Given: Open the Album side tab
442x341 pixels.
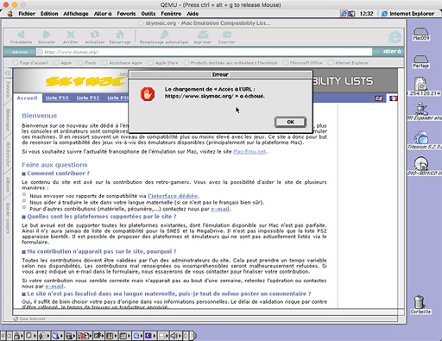Looking at the screenshot, I should click(x=8, y=185).
